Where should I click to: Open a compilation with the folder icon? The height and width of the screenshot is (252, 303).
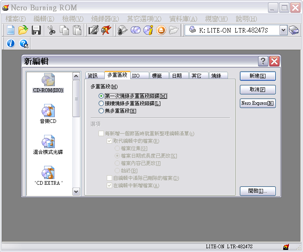tap(23, 30)
